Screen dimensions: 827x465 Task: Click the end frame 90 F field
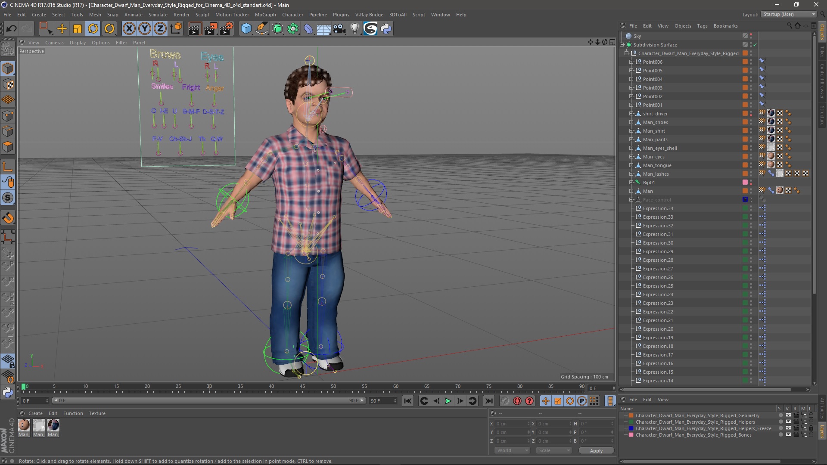click(x=383, y=401)
